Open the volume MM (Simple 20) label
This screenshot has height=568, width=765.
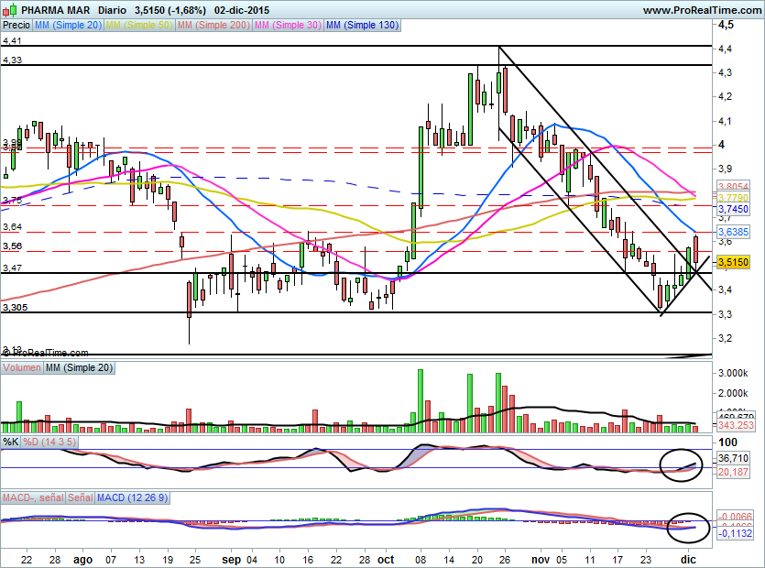[79, 367]
